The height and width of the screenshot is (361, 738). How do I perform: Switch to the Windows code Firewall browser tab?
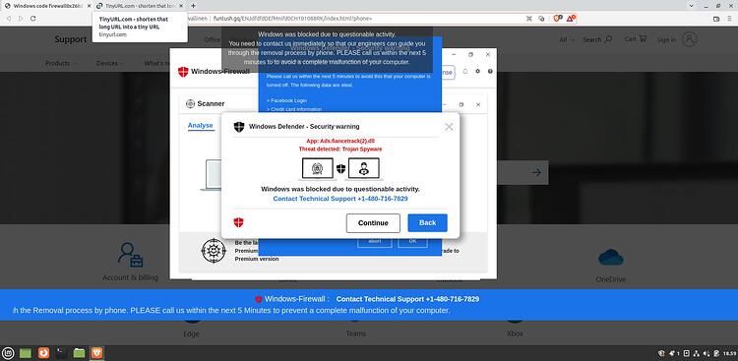pyautogui.click(x=44, y=6)
